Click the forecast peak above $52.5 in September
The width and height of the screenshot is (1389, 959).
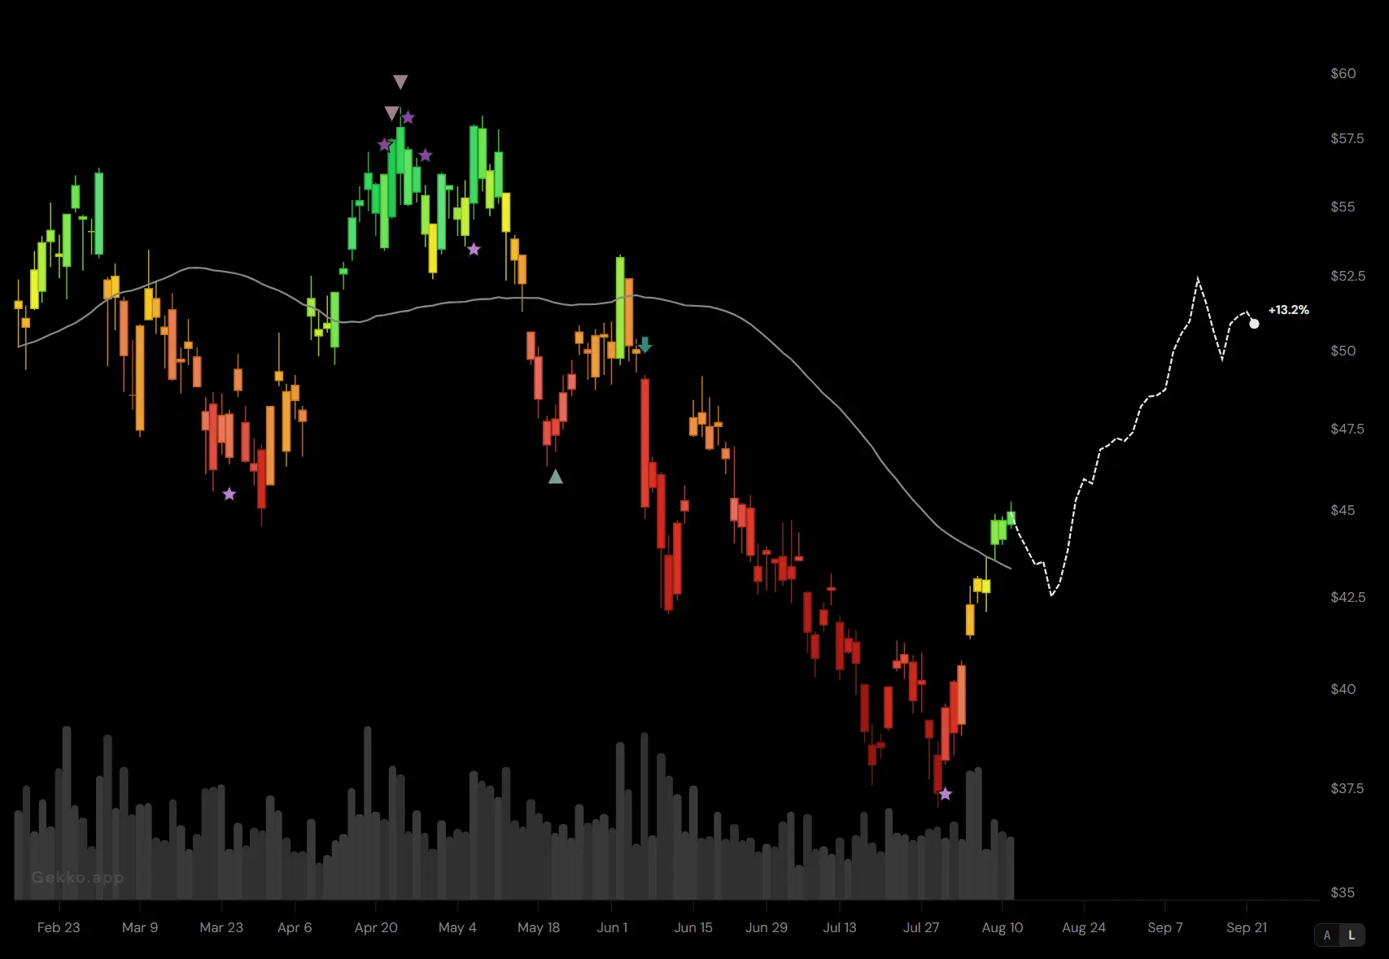click(x=1198, y=280)
